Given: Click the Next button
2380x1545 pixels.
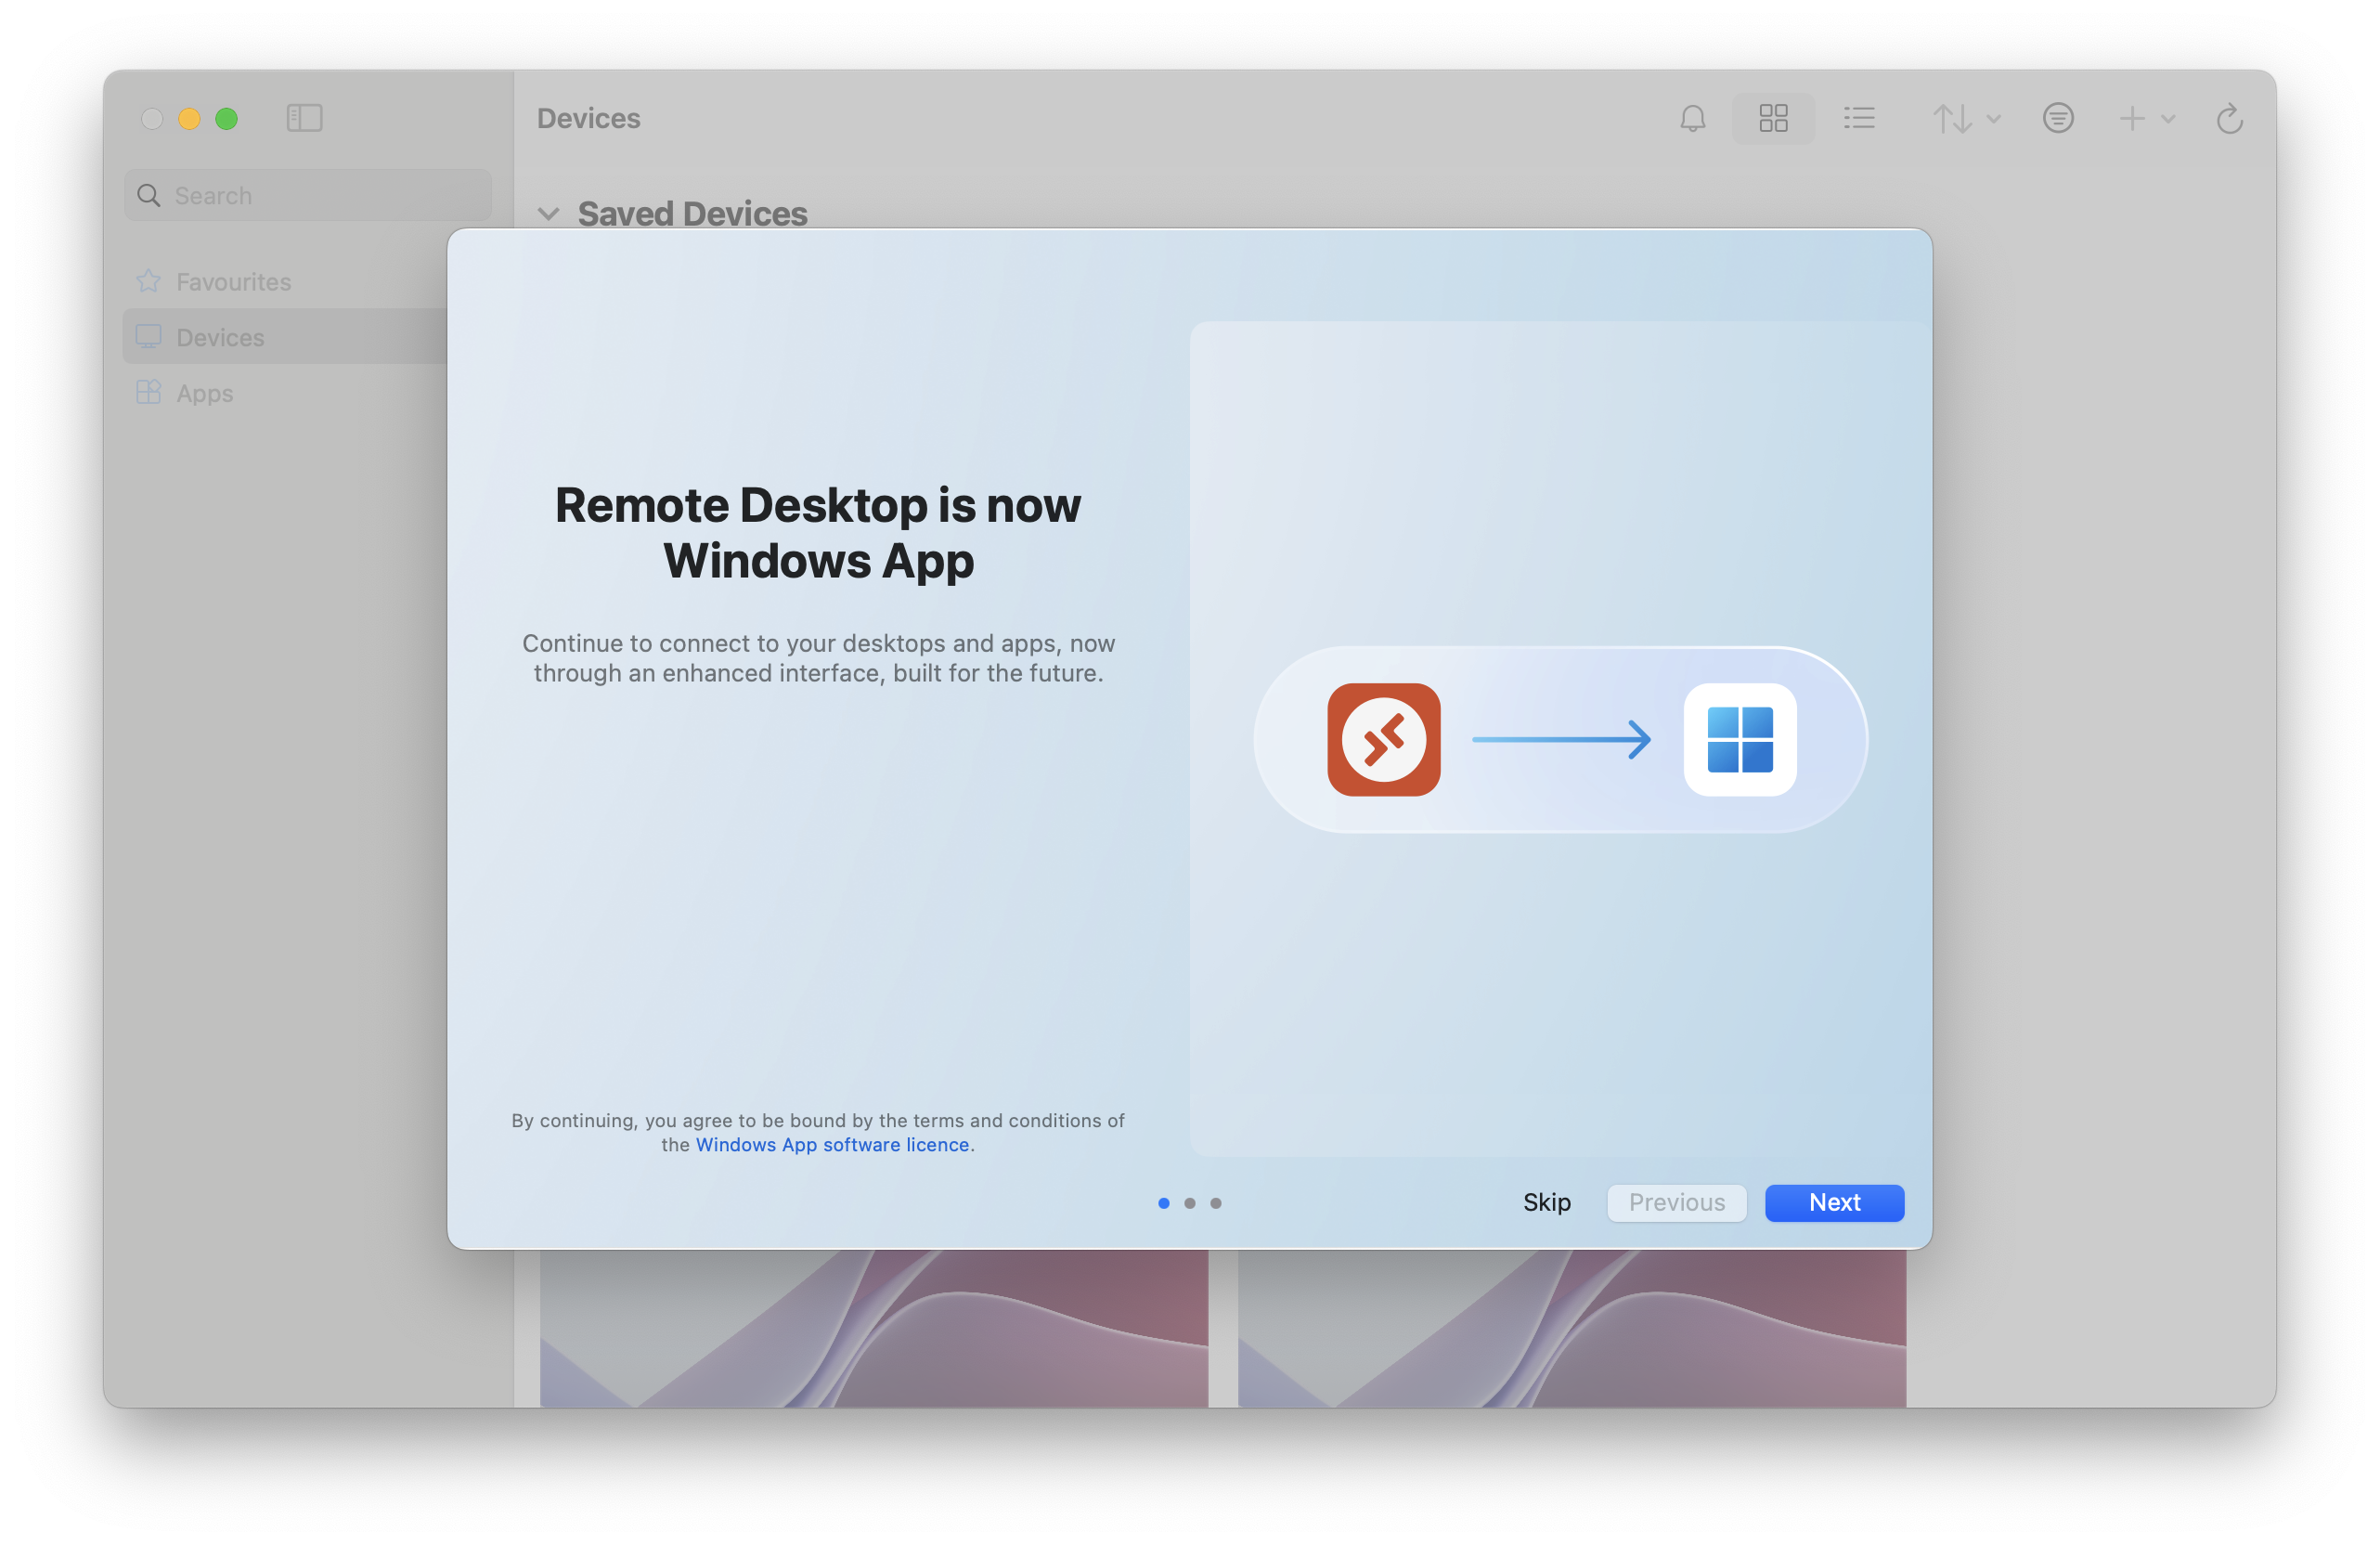Looking at the screenshot, I should coord(1834,1203).
